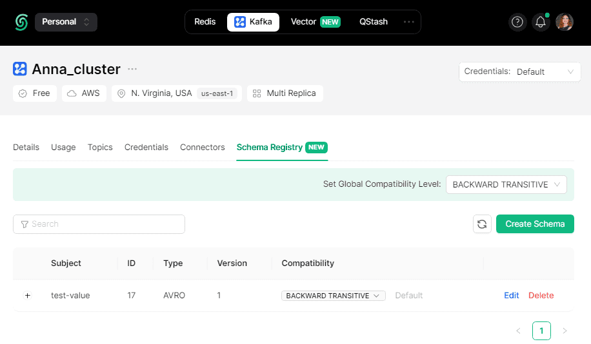Click the Kafka cluster icon beside Anna_cluster
This screenshot has width=591, height=344.
tap(20, 69)
